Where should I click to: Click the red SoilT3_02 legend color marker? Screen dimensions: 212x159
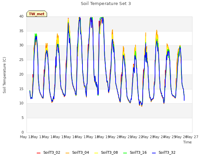38,153
